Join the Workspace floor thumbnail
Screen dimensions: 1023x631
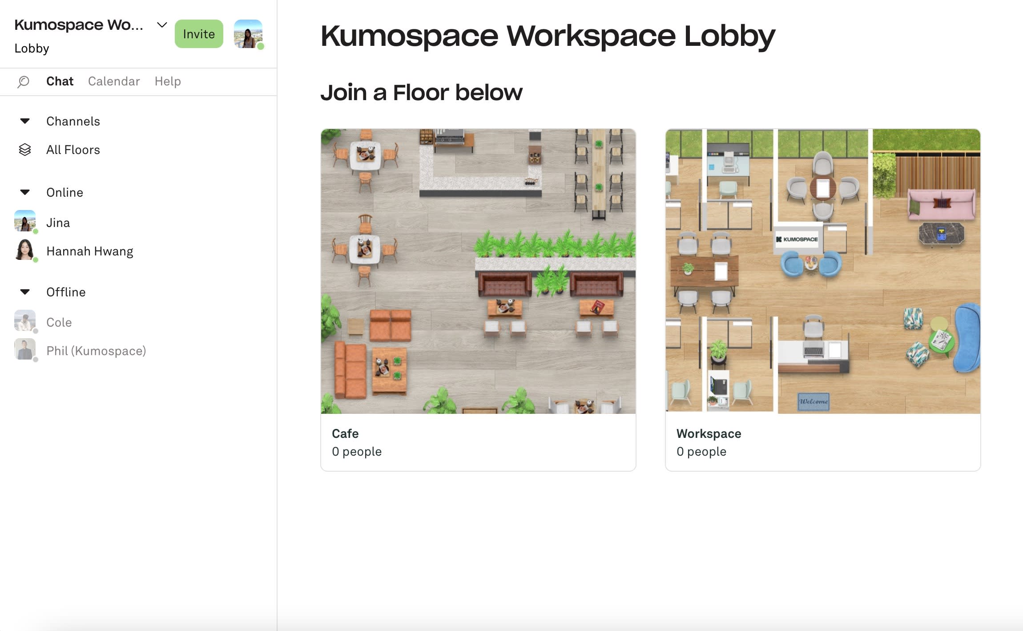click(x=822, y=271)
